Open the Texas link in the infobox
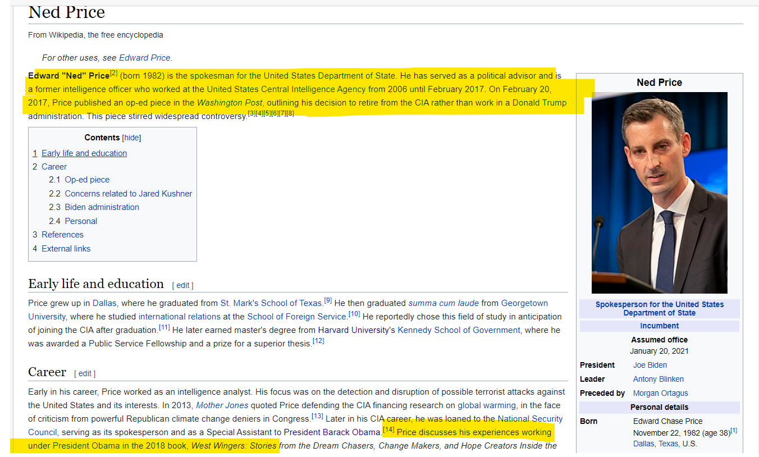Viewport: 759px width, 457px height. (668, 444)
